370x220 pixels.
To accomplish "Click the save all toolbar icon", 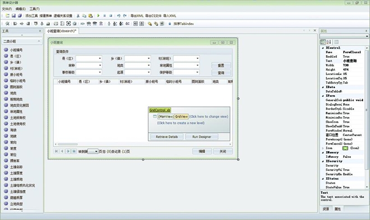I will coord(20,16).
